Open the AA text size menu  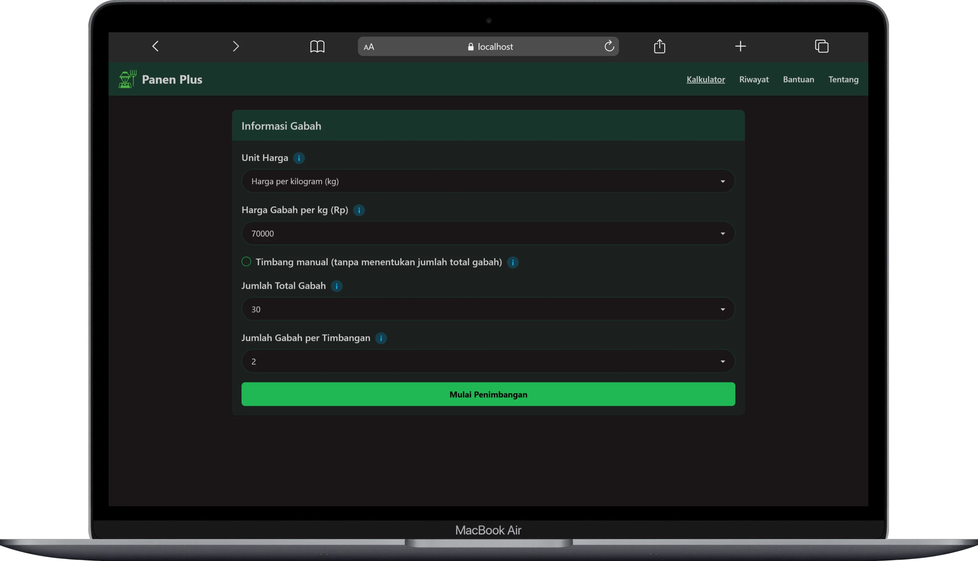(x=369, y=46)
